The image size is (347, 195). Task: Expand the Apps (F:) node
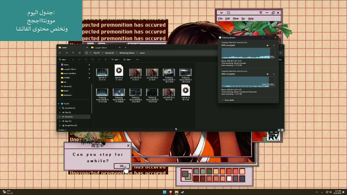60,121
